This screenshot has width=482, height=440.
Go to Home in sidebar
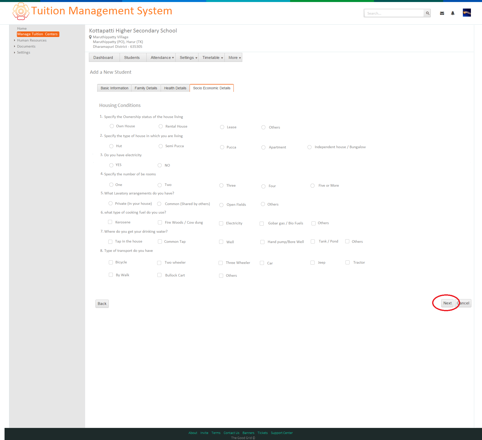pos(22,28)
